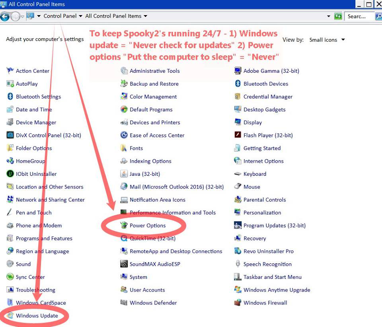This screenshot has width=382, height=327.
Task: Refresh the Control Panel view
Action: coord(338,16)
